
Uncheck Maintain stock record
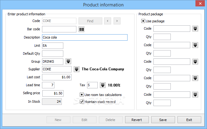(82, 102)
